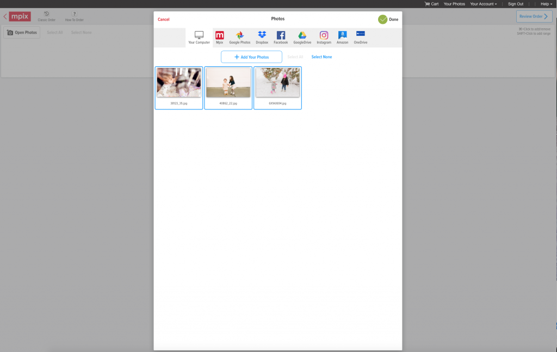The image size is (557, 352).
Task: Switch to the Your Computer tab
Action: 199,37
